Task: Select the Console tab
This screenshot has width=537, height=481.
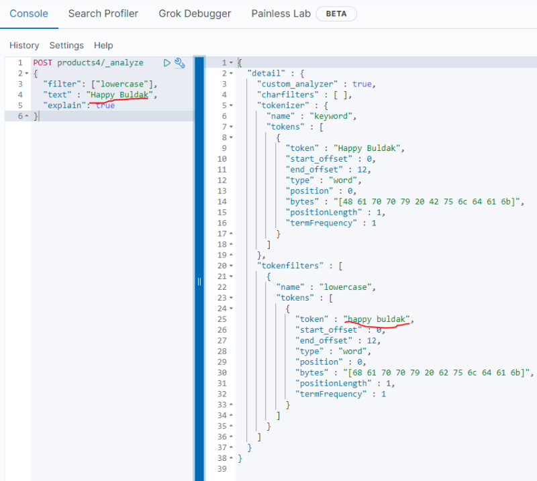Action: [28, 13]
